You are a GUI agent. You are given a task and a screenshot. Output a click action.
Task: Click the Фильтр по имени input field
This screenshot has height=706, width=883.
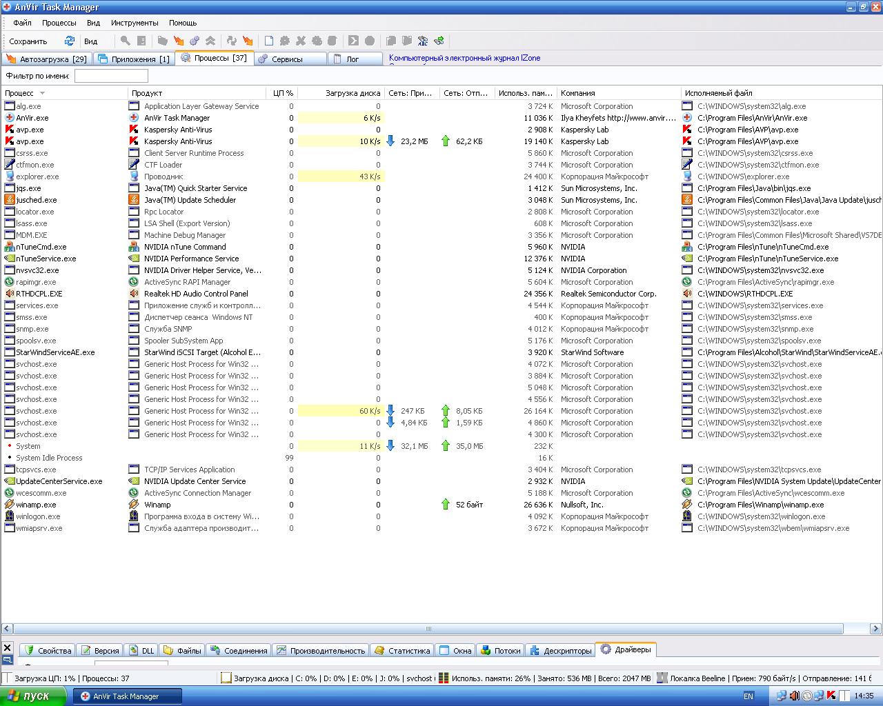pyautogui.click(x=111, y=76)
